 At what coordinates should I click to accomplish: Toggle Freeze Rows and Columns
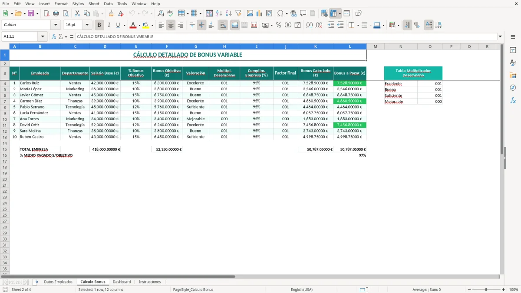[x=333, y=13]
